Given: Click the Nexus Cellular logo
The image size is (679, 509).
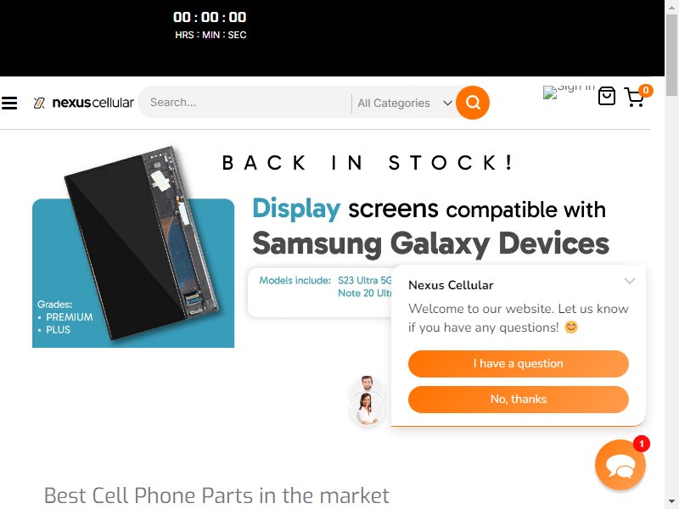Looking at the screenshot, I should pyautogui.click(x=83, y=103).
